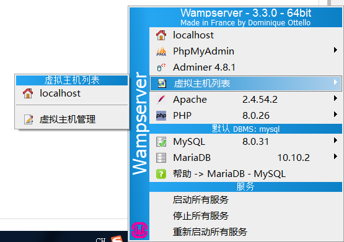This screenshot has width=344, height=242.
Task: Open 虚拟主机管理 virtual host management
Action: pyautogui.click(x=72, y=119)
